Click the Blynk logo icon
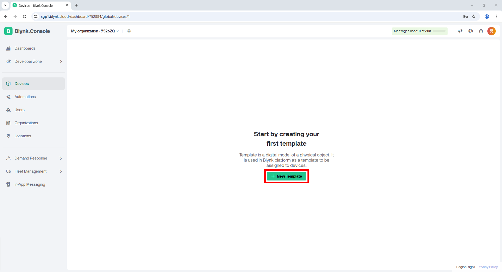The width and height of the screenshot is (502, 272). click(8, 31)
